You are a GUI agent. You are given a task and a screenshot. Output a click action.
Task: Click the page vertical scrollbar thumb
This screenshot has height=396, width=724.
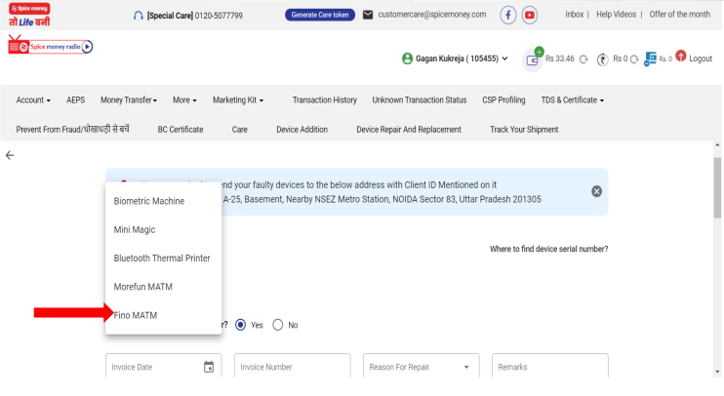717,187
